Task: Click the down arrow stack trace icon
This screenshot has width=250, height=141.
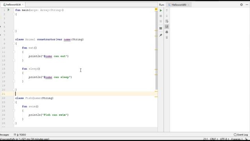Action: pos(167,16)
